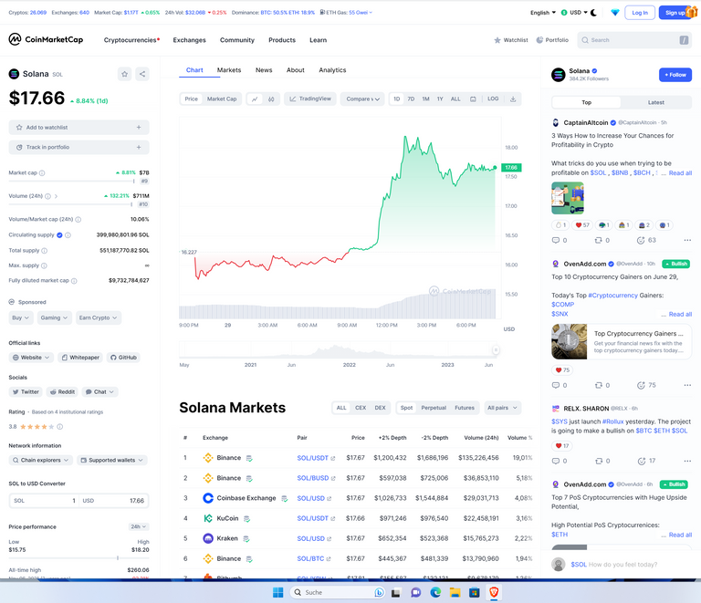
Task: Open the Markets tab
Action: (229, 70)
